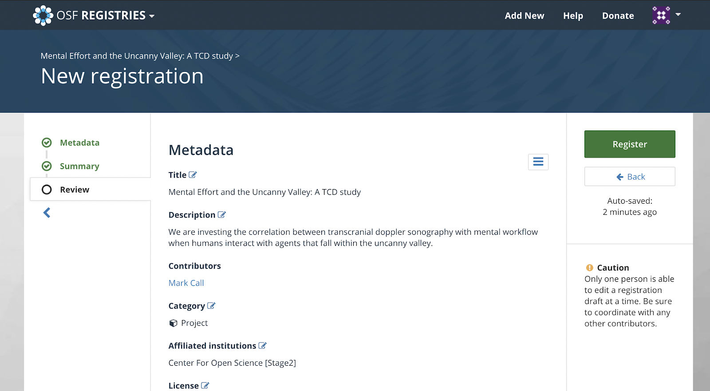Edit the Description pencil icon
Viewport: 710px width, 391px height.
(222, 215)
